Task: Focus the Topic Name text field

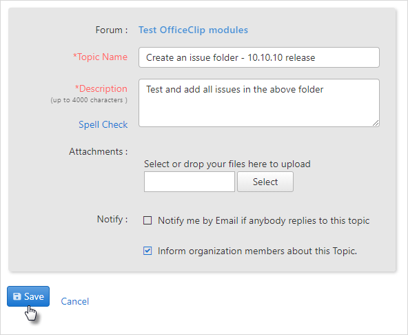Action: pyautogui.click(x=259, y=57)
